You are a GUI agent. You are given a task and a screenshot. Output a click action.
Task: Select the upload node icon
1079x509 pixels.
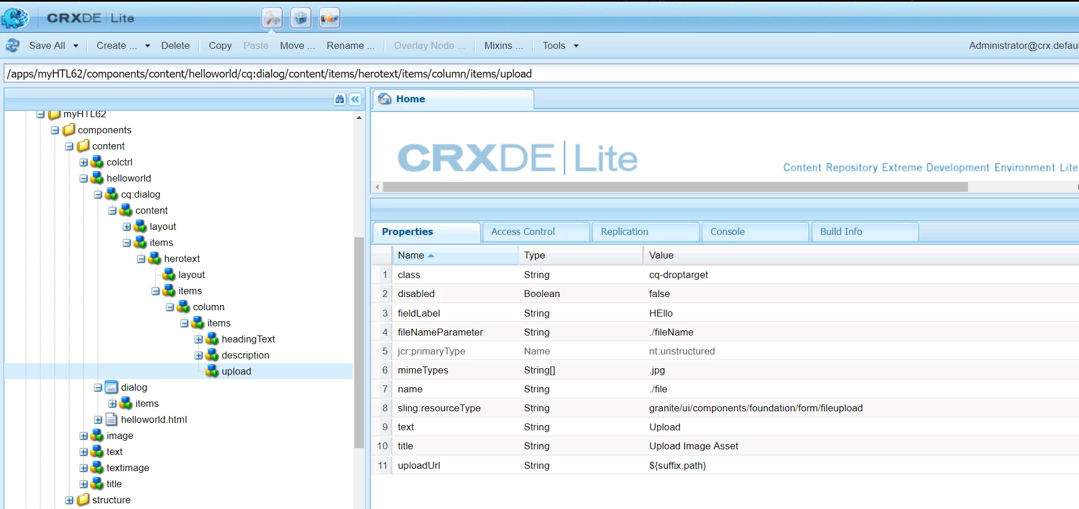pos(213,371)
